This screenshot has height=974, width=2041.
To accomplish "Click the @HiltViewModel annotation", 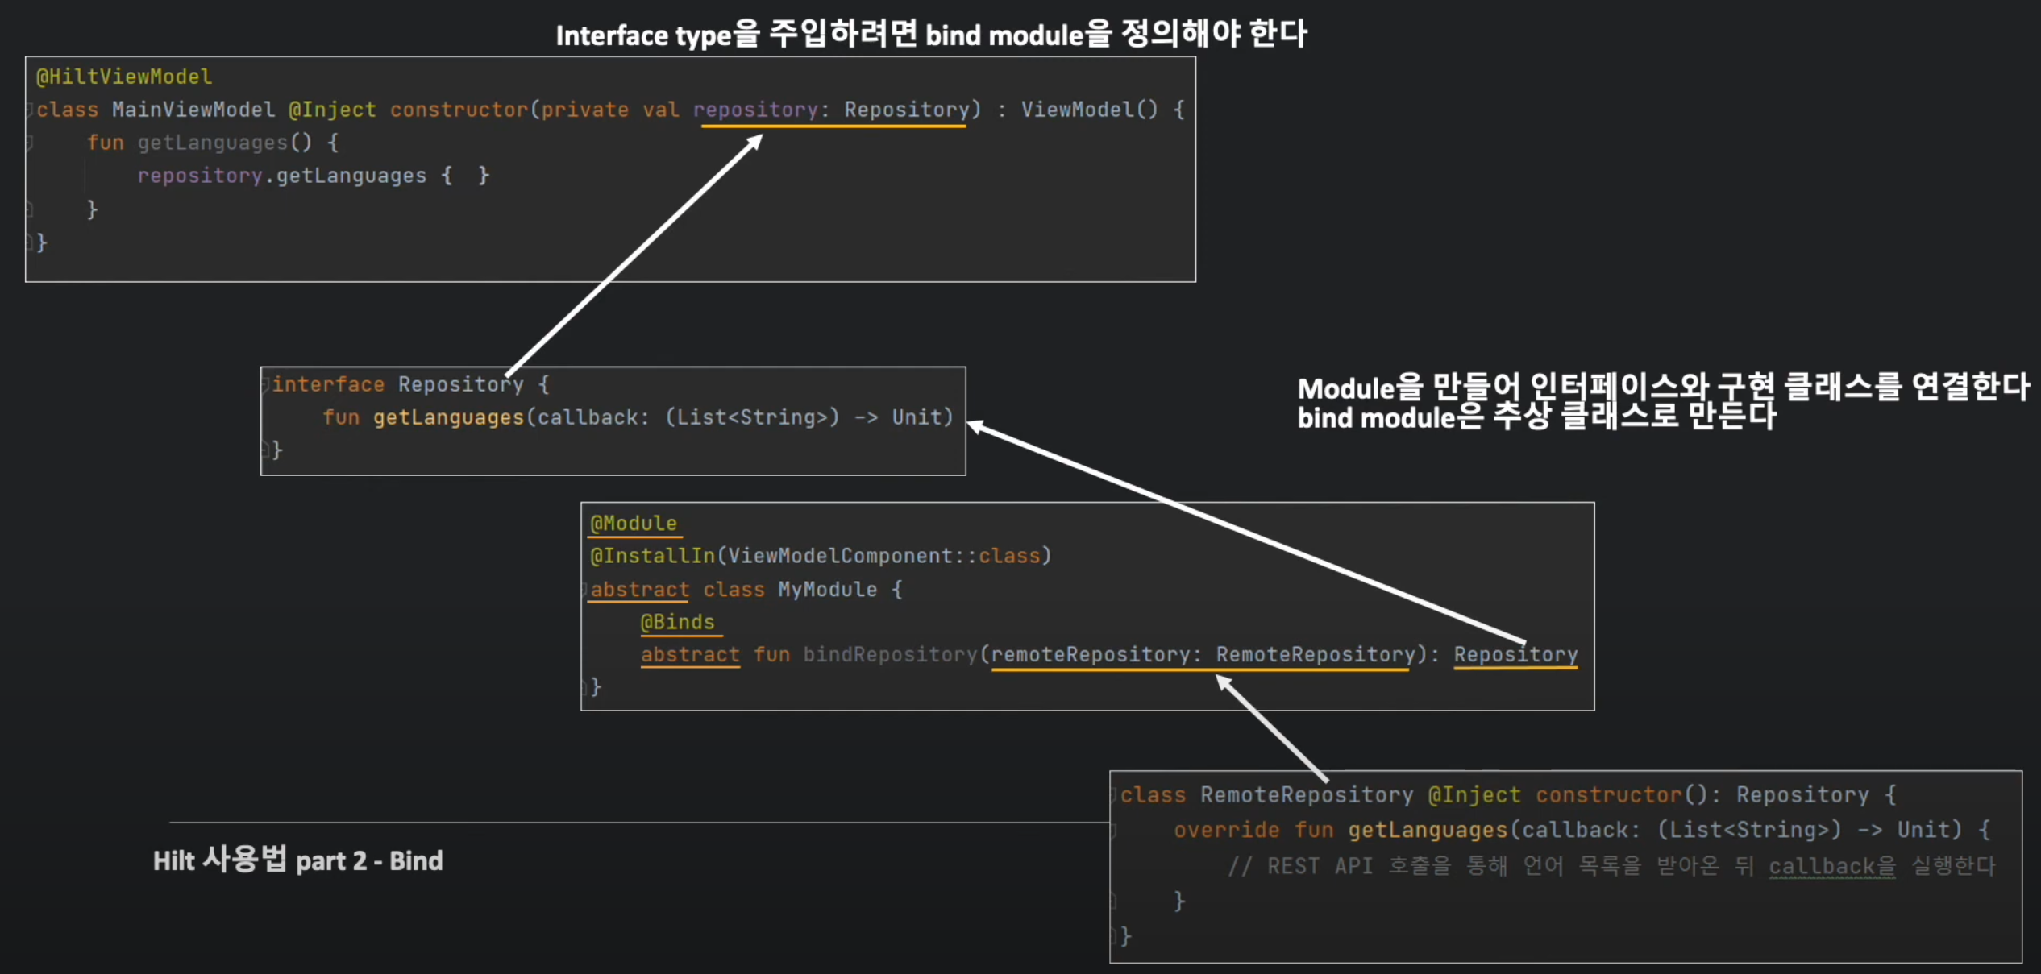I will click(x=124, y=77).
